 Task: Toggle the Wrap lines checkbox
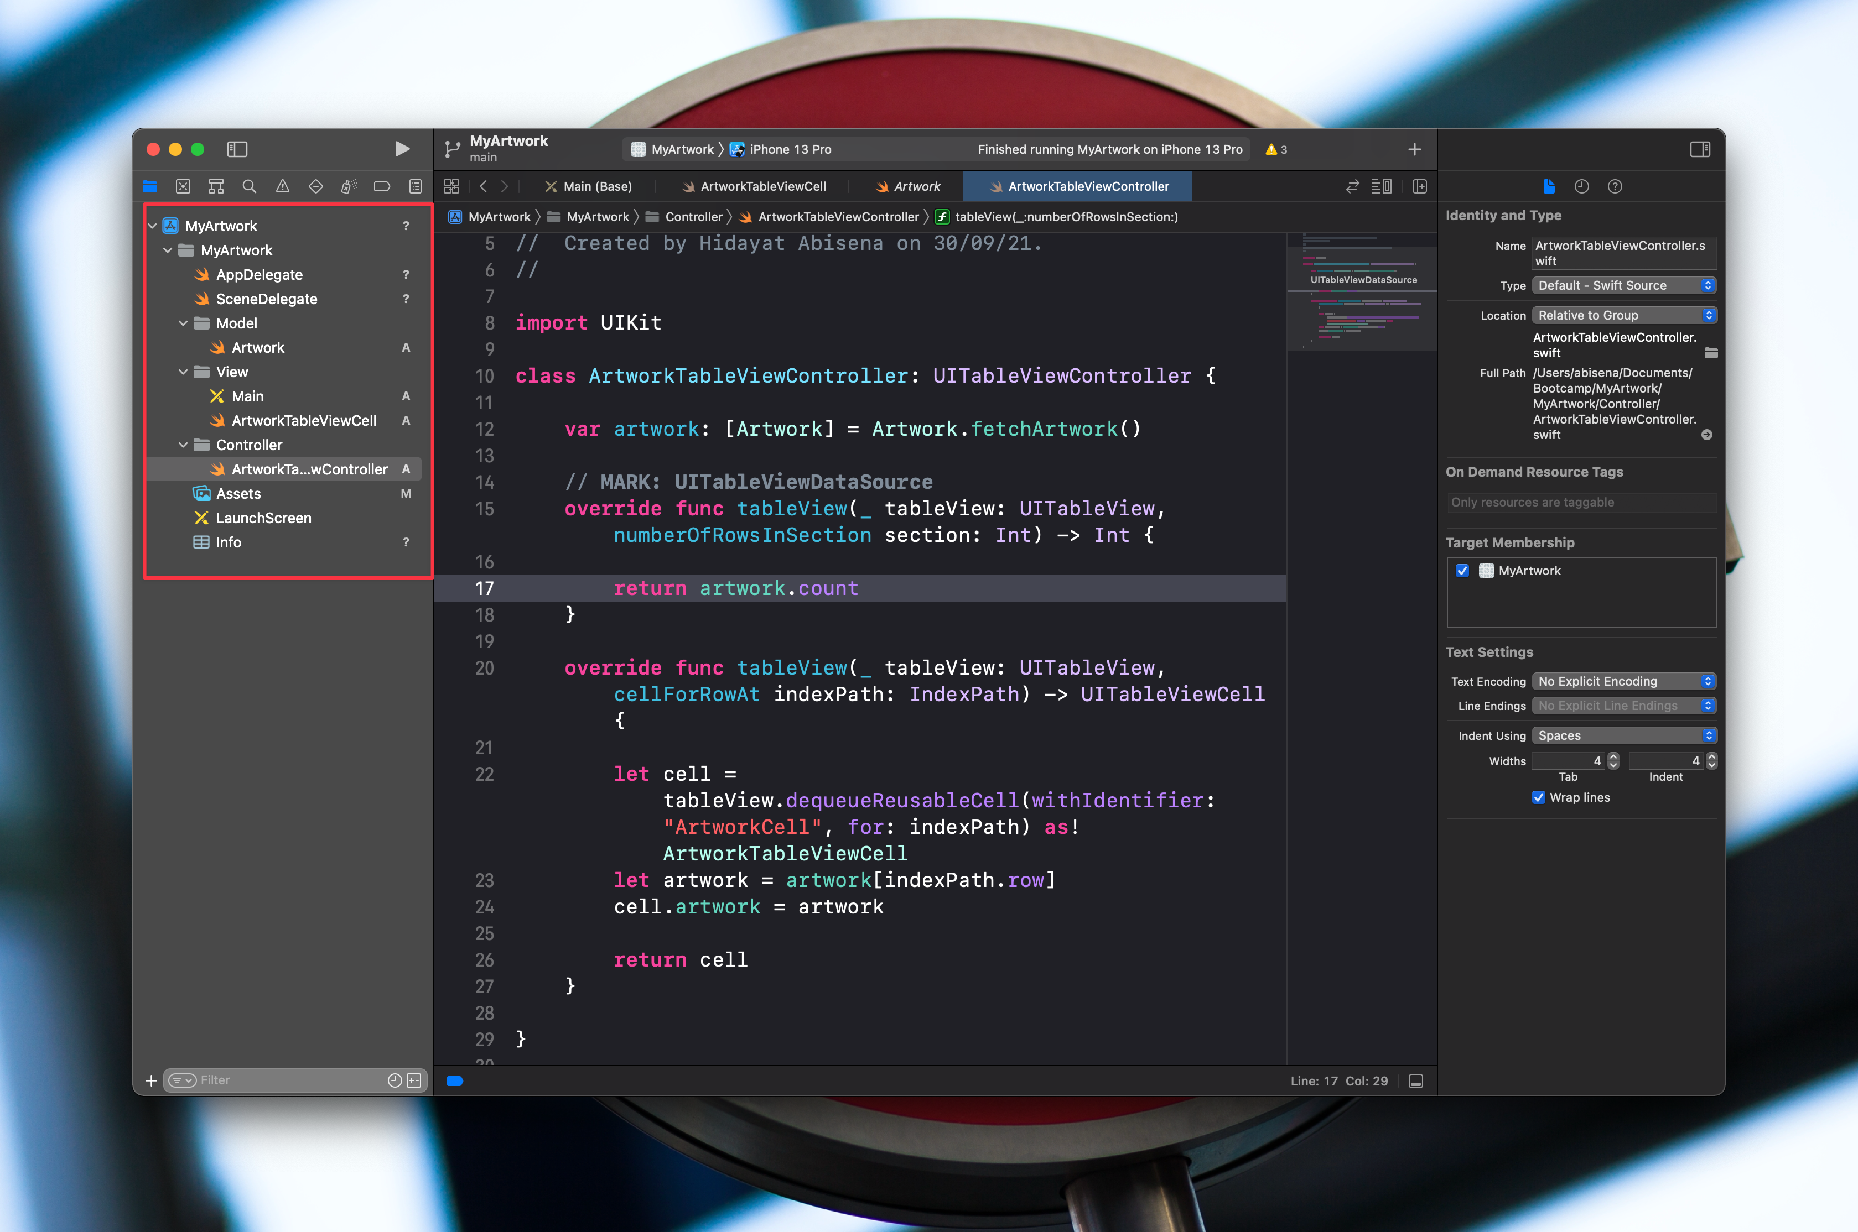[x=1538, y=797]
